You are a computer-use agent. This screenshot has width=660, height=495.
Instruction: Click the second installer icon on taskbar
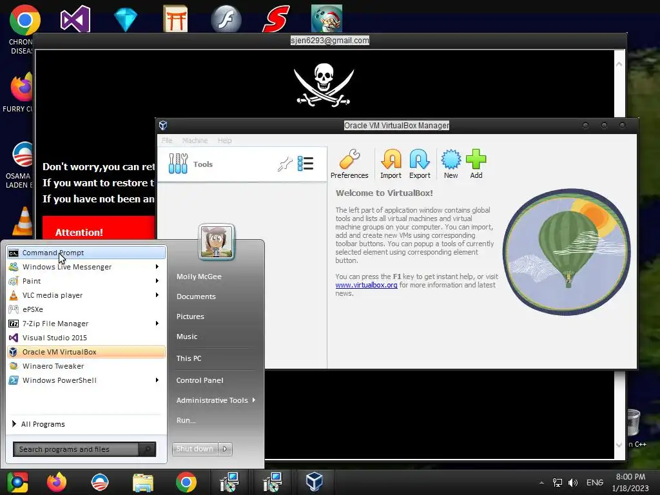click(273, 482)
